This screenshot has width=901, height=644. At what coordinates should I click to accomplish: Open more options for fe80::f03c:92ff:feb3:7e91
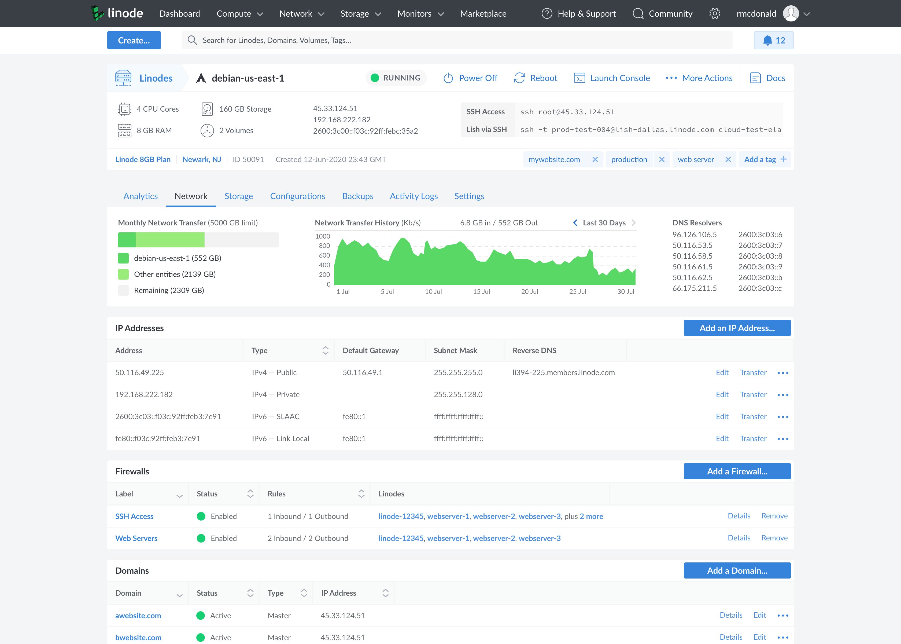pyautogui.click(x=783, y=439)
